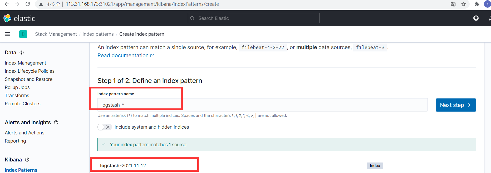491x173 pixels.
Task: Click the Next step button
Action: point(456,105)
